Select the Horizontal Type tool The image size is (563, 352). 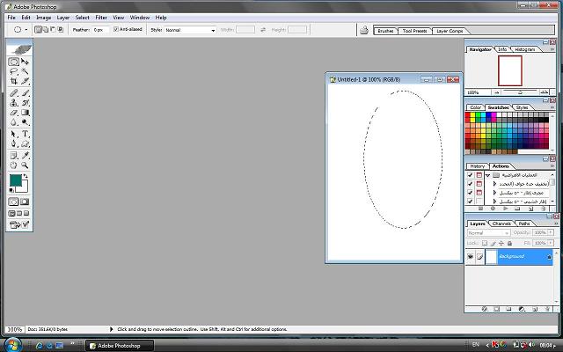point(26,133)
